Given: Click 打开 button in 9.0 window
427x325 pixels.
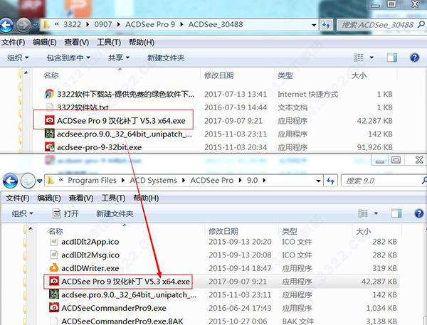Looking at the screenshot, I should (65, 213).
